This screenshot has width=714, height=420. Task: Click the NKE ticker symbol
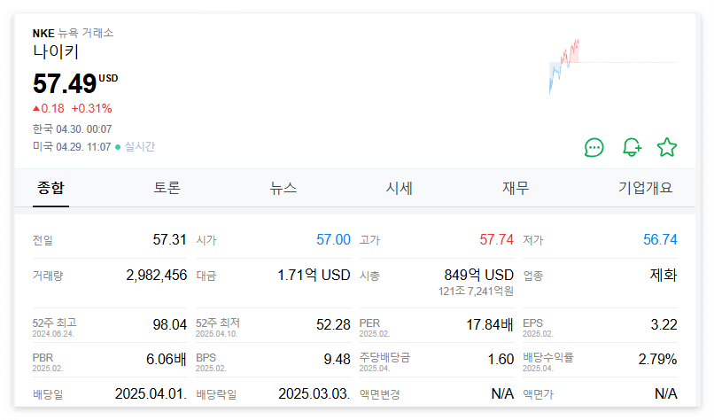click(x=43, y=34)
